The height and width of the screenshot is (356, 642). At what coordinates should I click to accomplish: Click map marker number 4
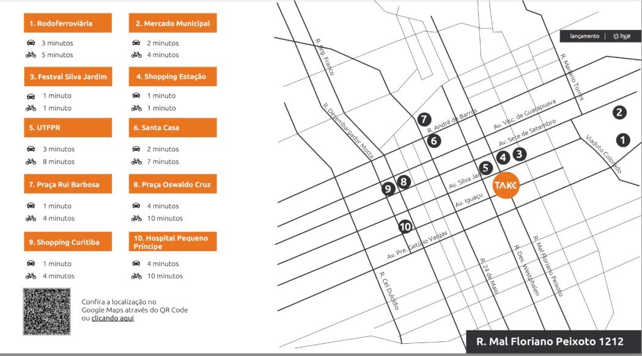(503, 158)
